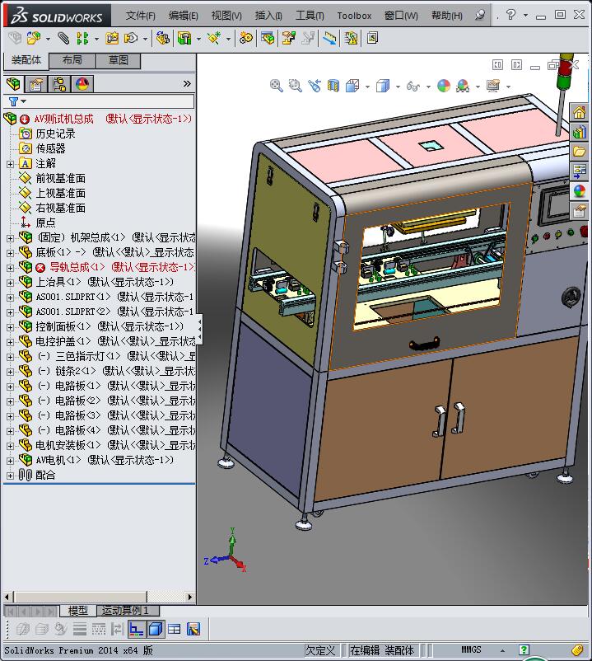The image size is (592, 661).
Task: Open the ConfigurationManager tab icon
Action: point(59,84)
